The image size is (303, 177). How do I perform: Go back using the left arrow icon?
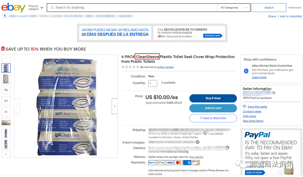tap(5, 16)
